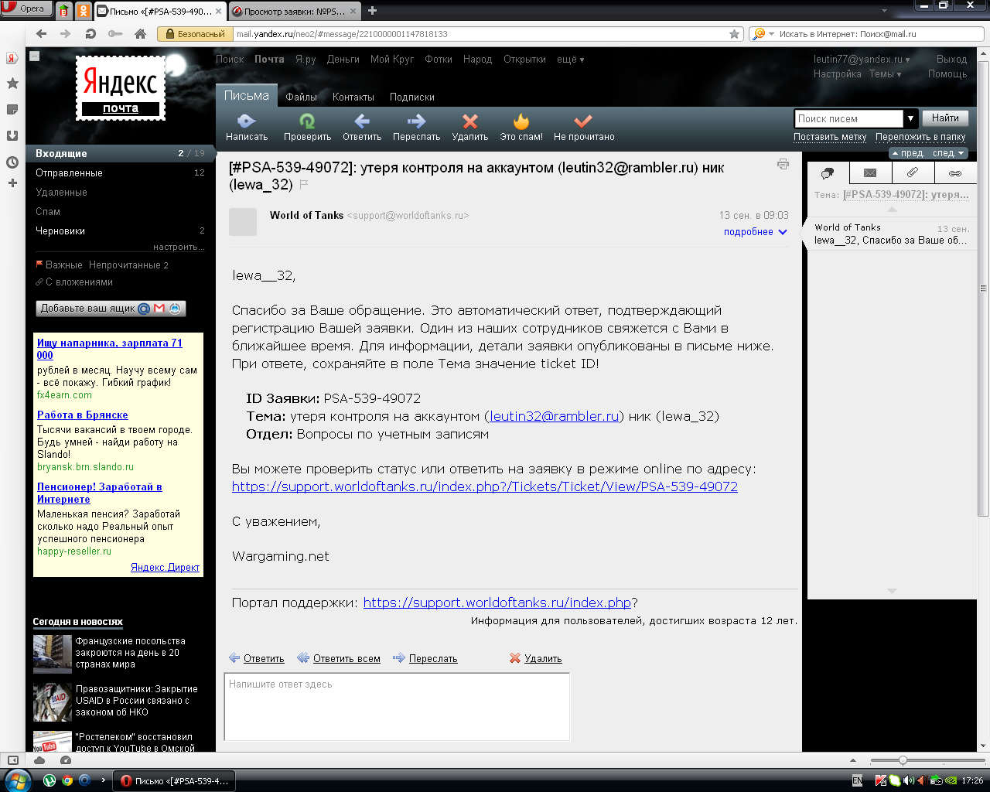Go to Opera home page

point(140,34)
